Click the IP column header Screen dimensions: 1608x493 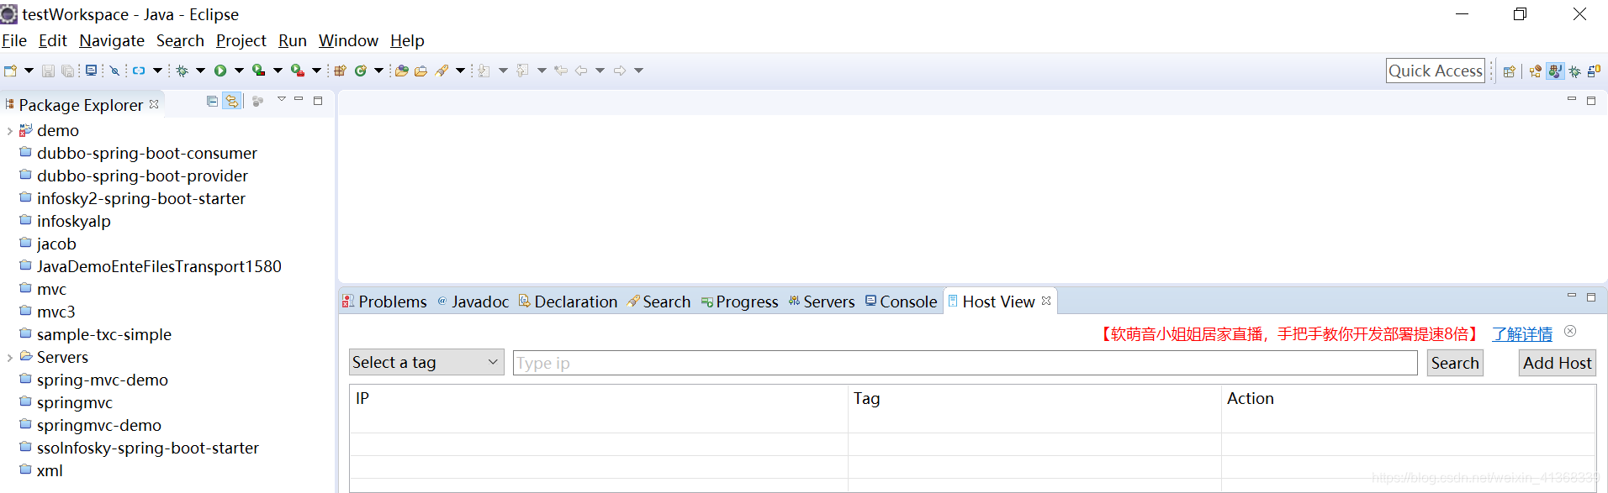click(x=599, y=398)
